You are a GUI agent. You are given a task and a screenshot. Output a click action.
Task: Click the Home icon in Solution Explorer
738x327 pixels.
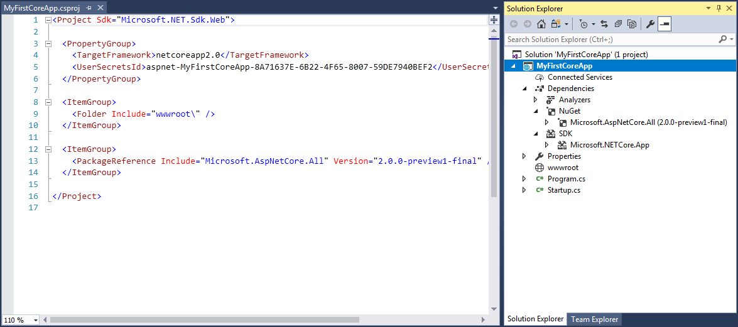[x=541, y=24]
